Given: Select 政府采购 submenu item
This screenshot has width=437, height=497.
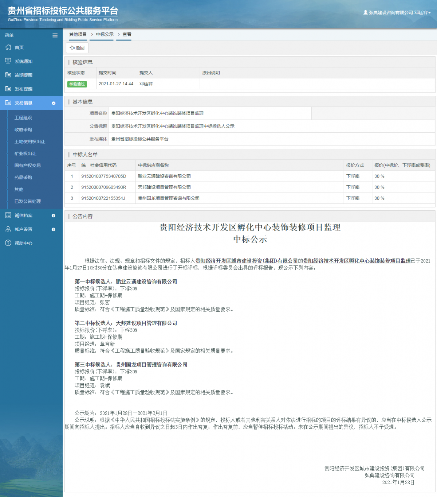Looking at the screenshot, I should click(23, 130).
